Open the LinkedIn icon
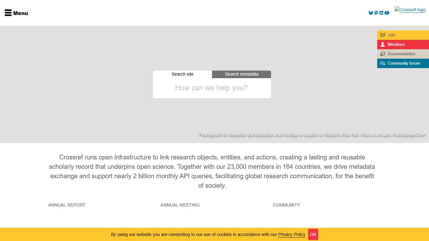 point(381,13)
